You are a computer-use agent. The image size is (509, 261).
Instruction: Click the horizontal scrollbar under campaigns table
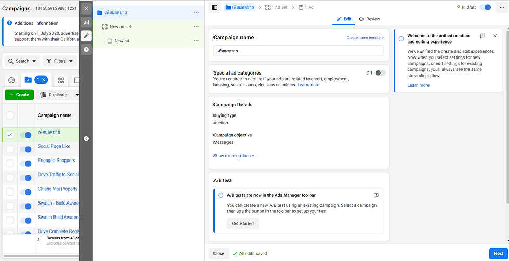(41, 256)
